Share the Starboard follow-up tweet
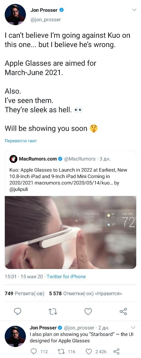141x358 pixels. (117, 352)
